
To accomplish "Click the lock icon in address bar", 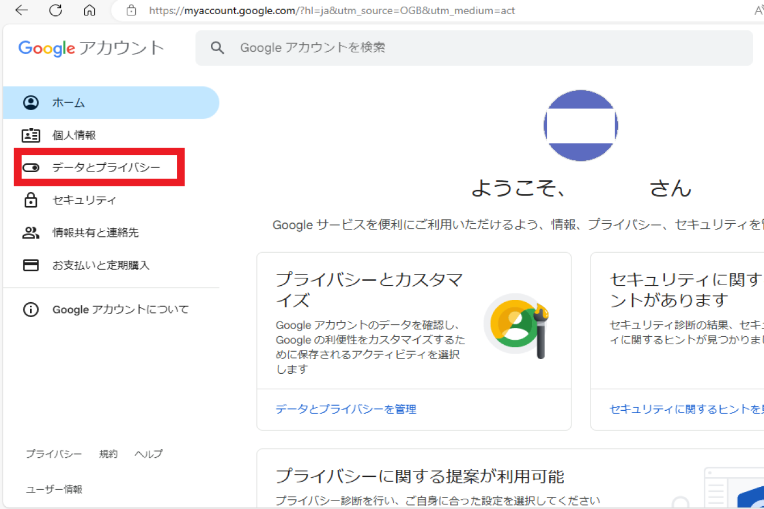I will [x=131, y=10].
